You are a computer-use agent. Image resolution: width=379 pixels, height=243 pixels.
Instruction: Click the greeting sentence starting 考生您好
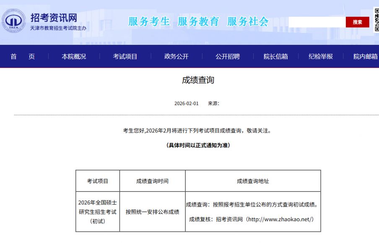pyautogui.click(x=198, y=131)
